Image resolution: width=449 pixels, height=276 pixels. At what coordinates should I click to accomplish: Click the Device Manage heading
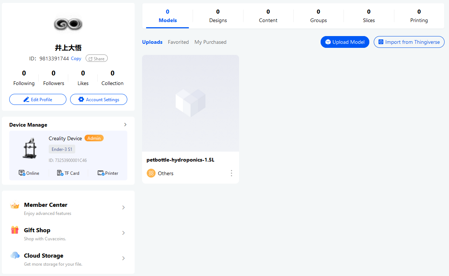tap(28, 125)
